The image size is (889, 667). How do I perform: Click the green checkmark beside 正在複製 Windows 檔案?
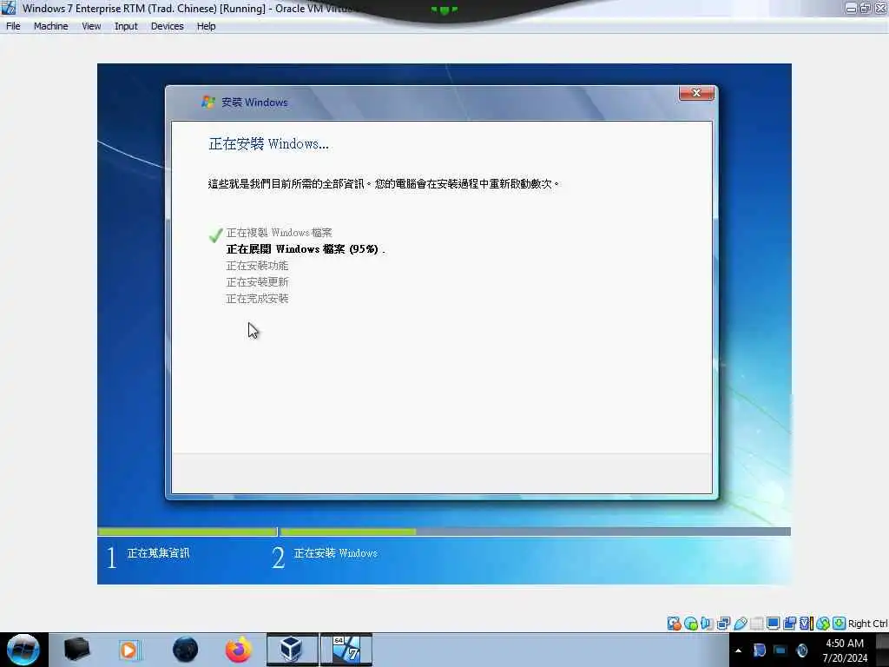click(215, 234)
